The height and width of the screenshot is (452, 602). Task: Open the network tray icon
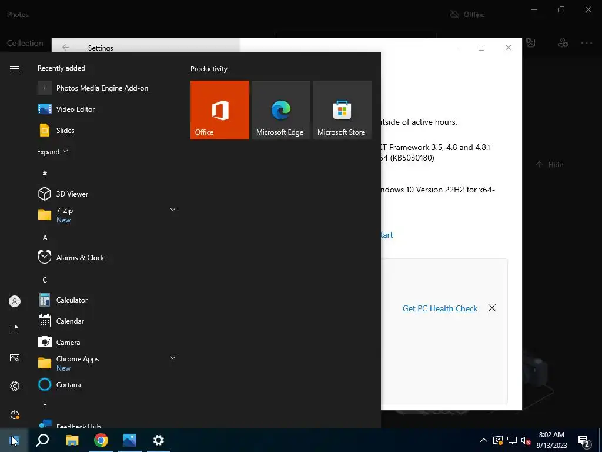[x=512, y=440]
